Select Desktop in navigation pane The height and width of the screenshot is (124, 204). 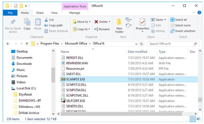(x=19, y=51)
